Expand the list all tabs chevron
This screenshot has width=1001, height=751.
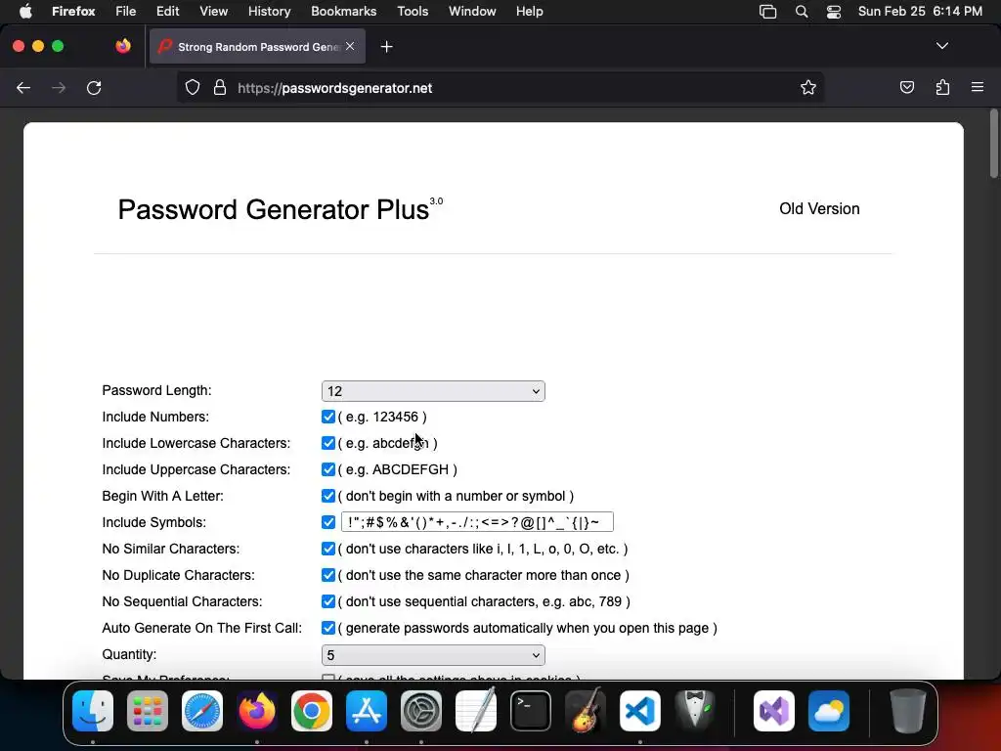[x=941, y=46]
